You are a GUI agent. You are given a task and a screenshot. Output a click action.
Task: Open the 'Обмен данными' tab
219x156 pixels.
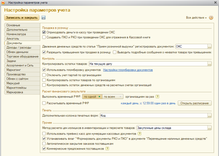22,52
